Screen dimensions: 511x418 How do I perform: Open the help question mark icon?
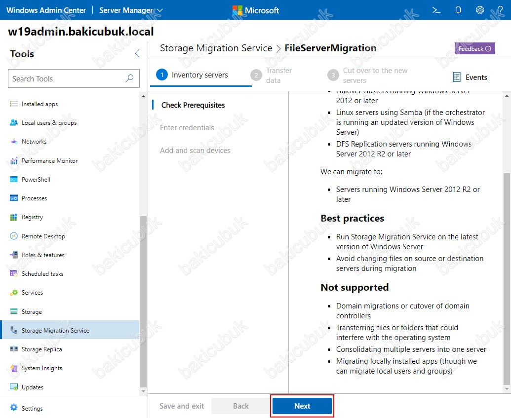pos(500,10)
